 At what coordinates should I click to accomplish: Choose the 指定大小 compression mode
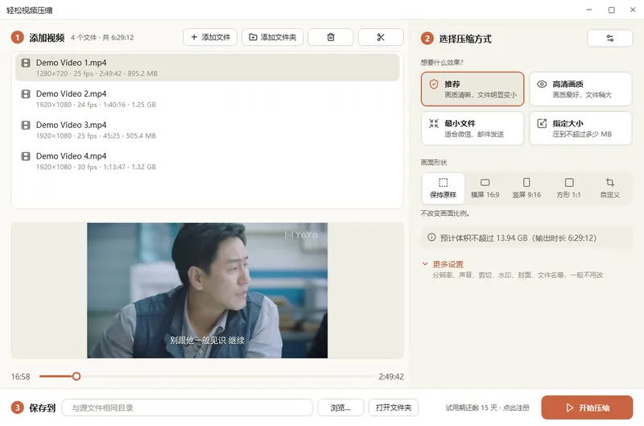(x=580, y=128)
